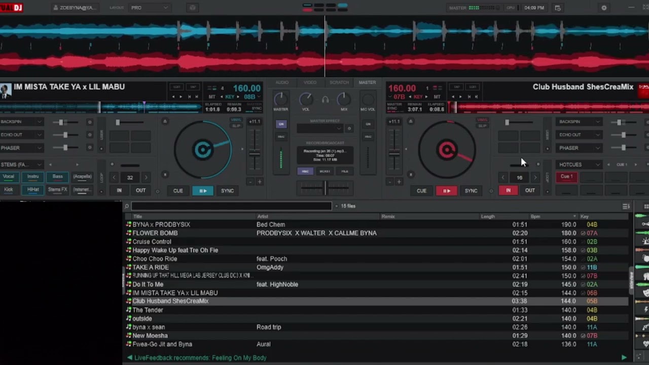Click the right deck key up arrow
The height and width of the screenshot is (365, 649).
[x=427, y=97]
